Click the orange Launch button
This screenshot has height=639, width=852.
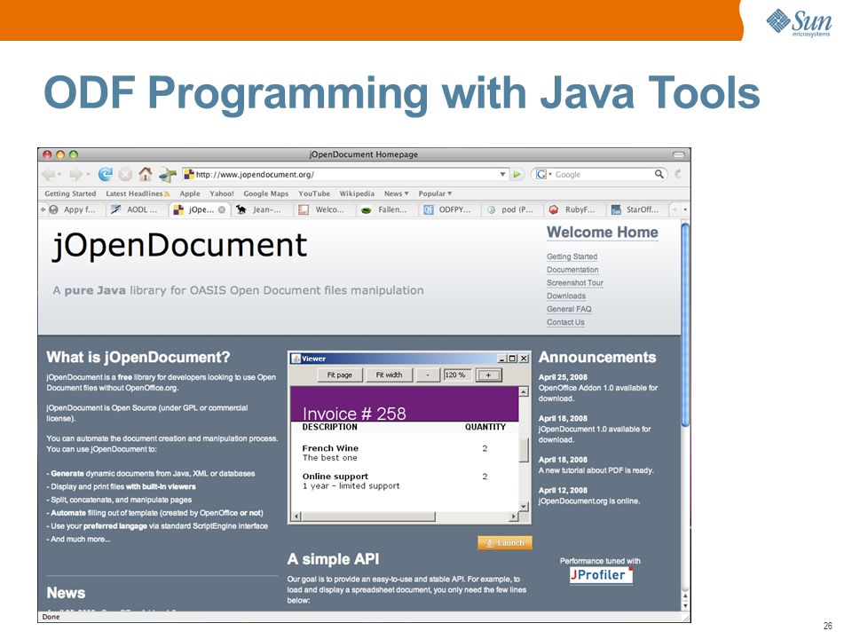(505, 543)
